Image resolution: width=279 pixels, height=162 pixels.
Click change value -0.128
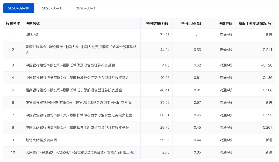[x=267, y=65]
